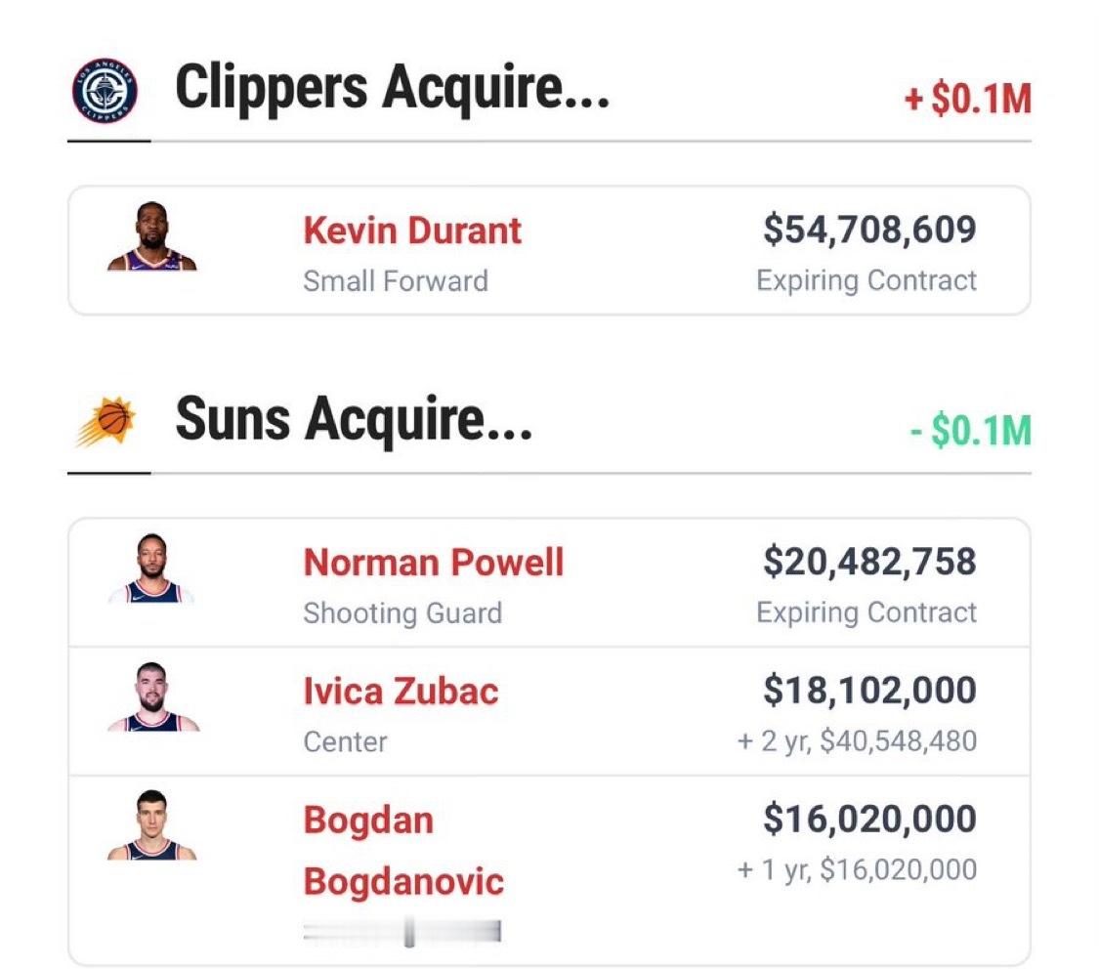Click the Phoenix Suns logo
The image size is (1099, 969).
pos(106,422)
